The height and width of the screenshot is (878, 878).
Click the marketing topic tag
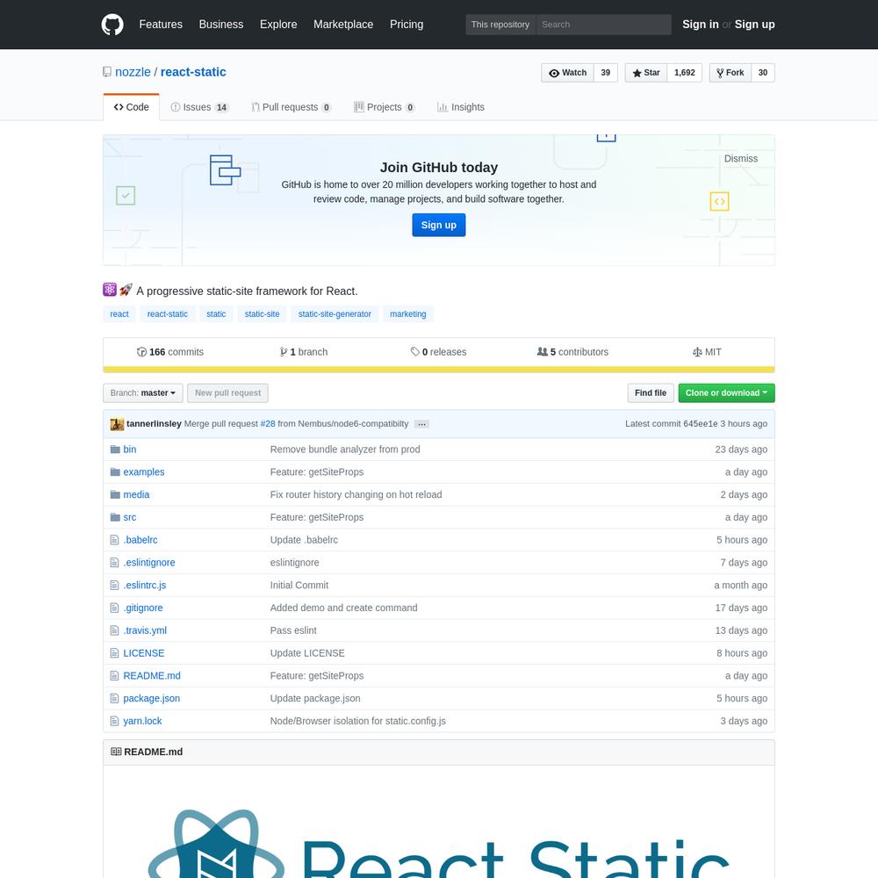[408, 314]
